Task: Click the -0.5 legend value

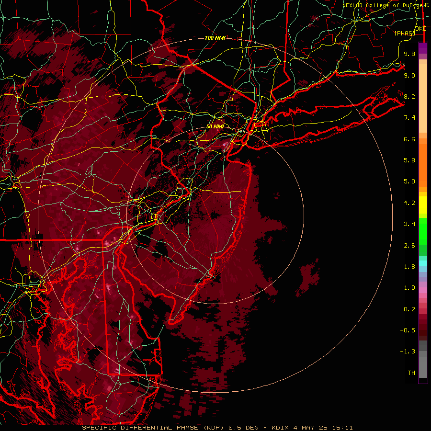Action: 408,330
